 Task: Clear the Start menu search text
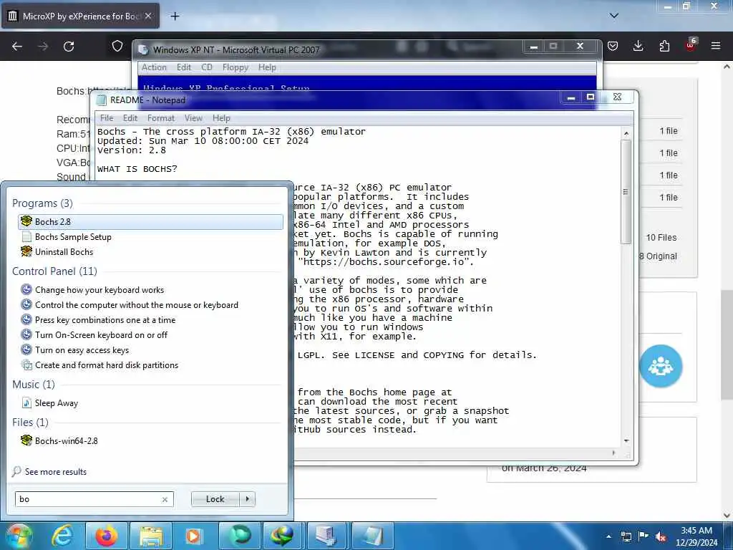click(x=165, y=499)
